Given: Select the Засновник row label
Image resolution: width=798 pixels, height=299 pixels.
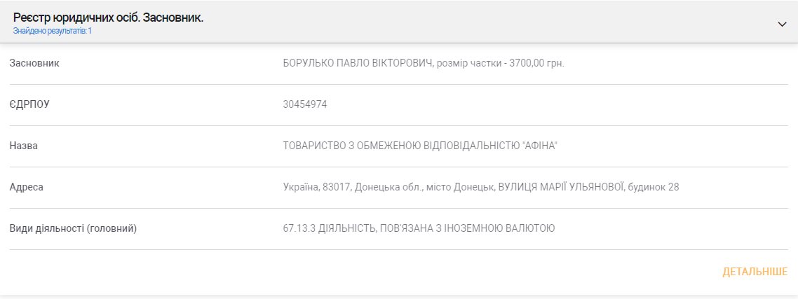Looking at the screenshot, I should [34, 64].
